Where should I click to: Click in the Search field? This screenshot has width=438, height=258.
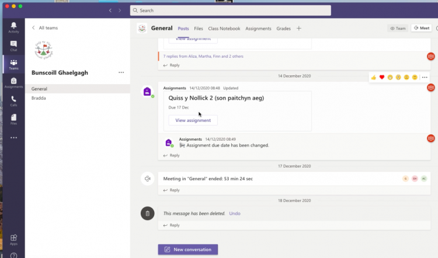tap(231, 11)
